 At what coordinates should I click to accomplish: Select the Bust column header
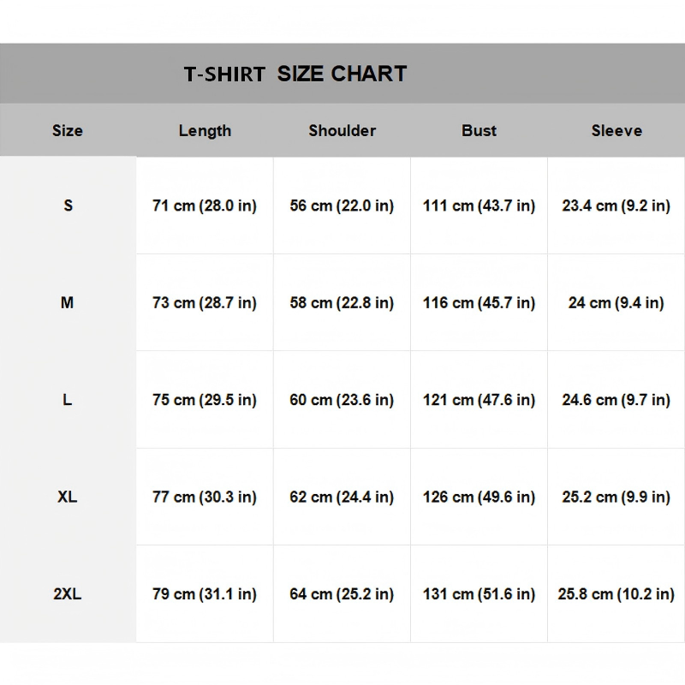click(479, 130)
